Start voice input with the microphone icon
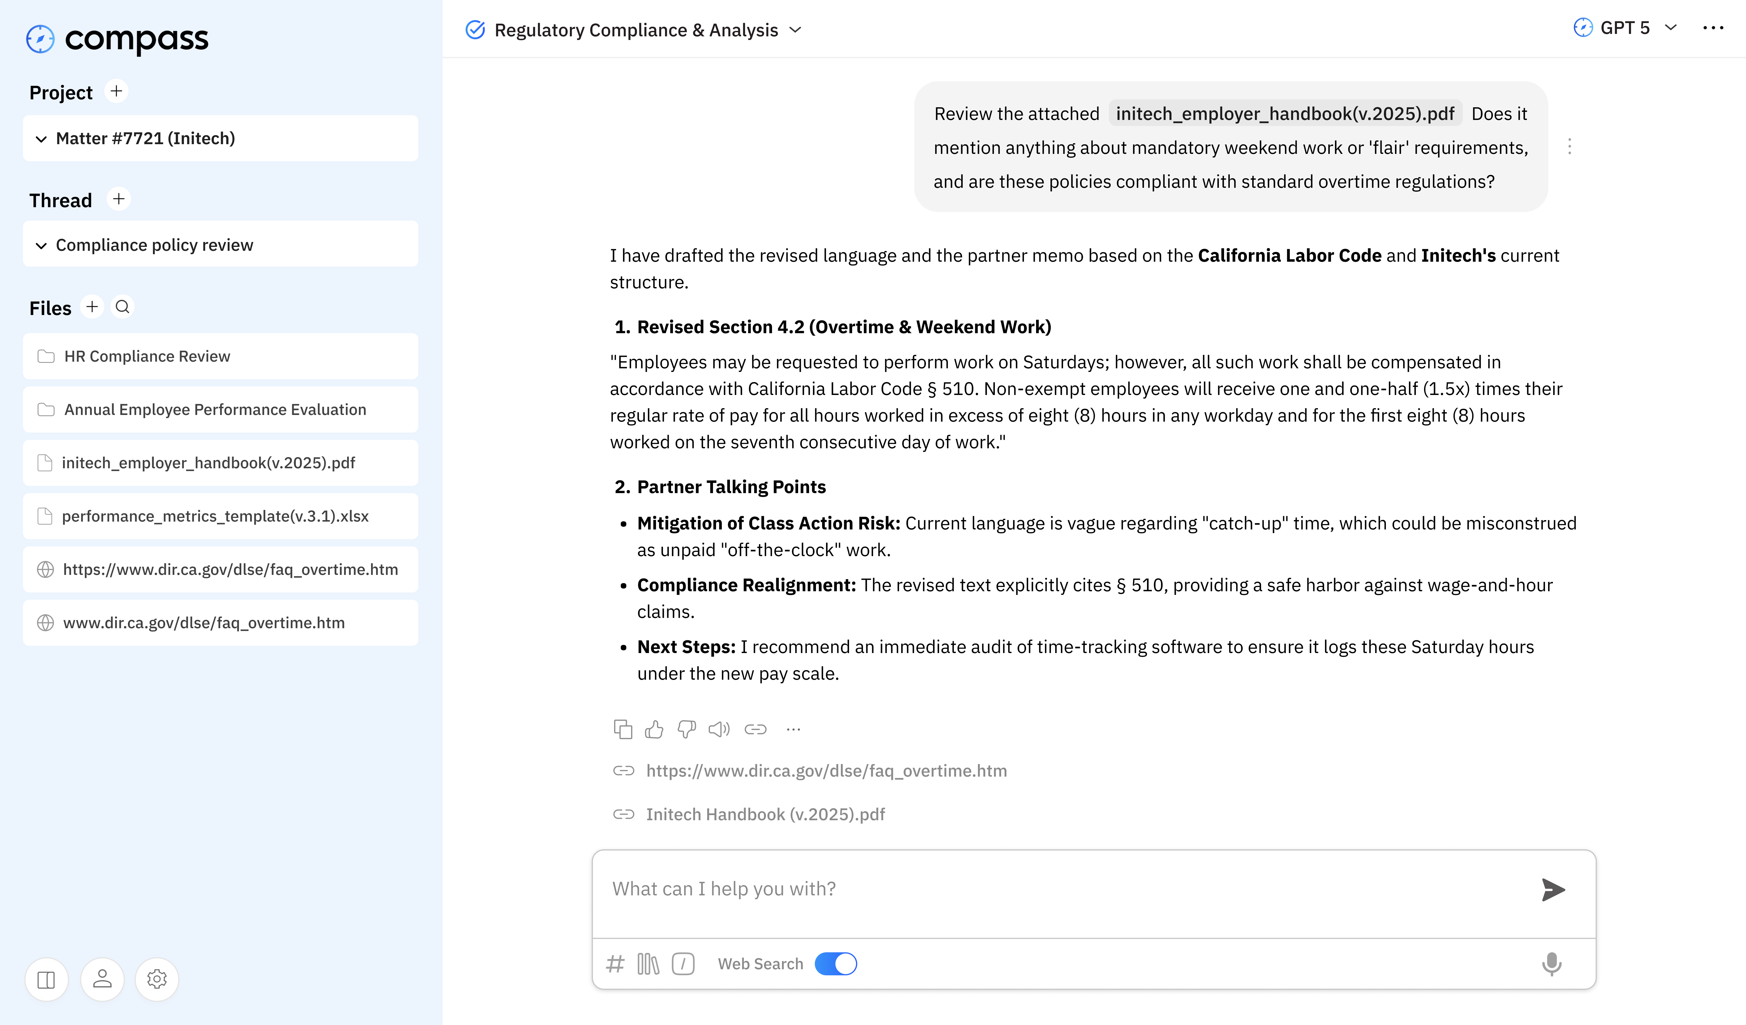The width and height of the screenshot is (1746, 1025). click(1551, 964)
